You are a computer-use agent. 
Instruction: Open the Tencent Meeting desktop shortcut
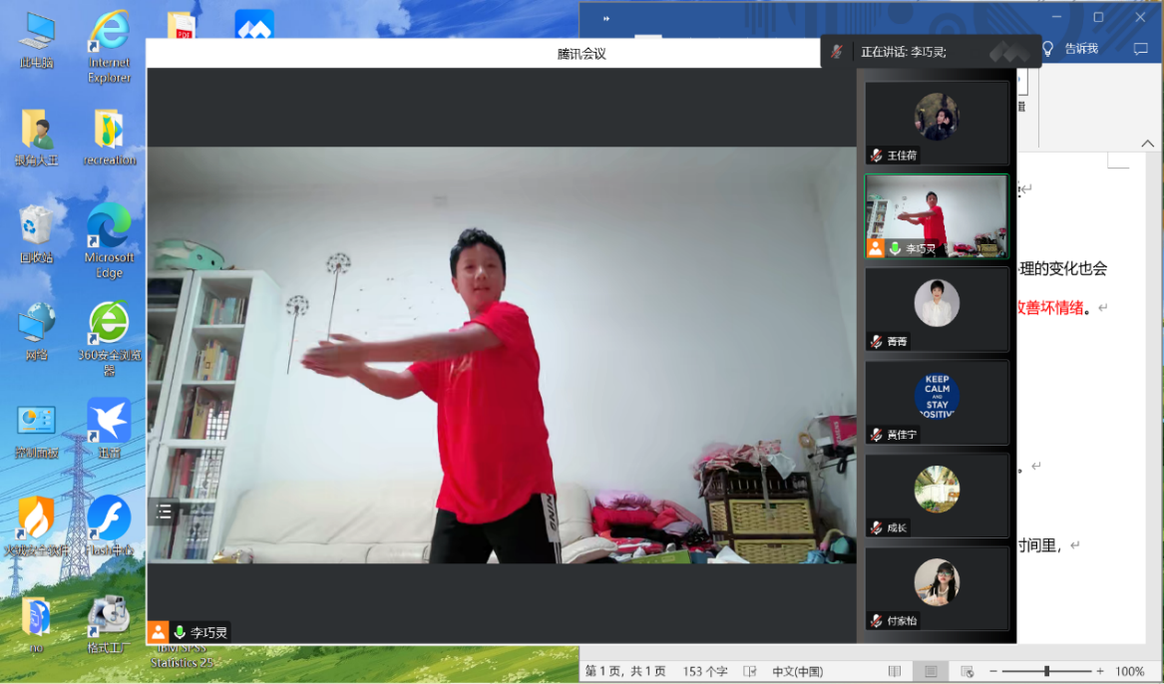254,24
